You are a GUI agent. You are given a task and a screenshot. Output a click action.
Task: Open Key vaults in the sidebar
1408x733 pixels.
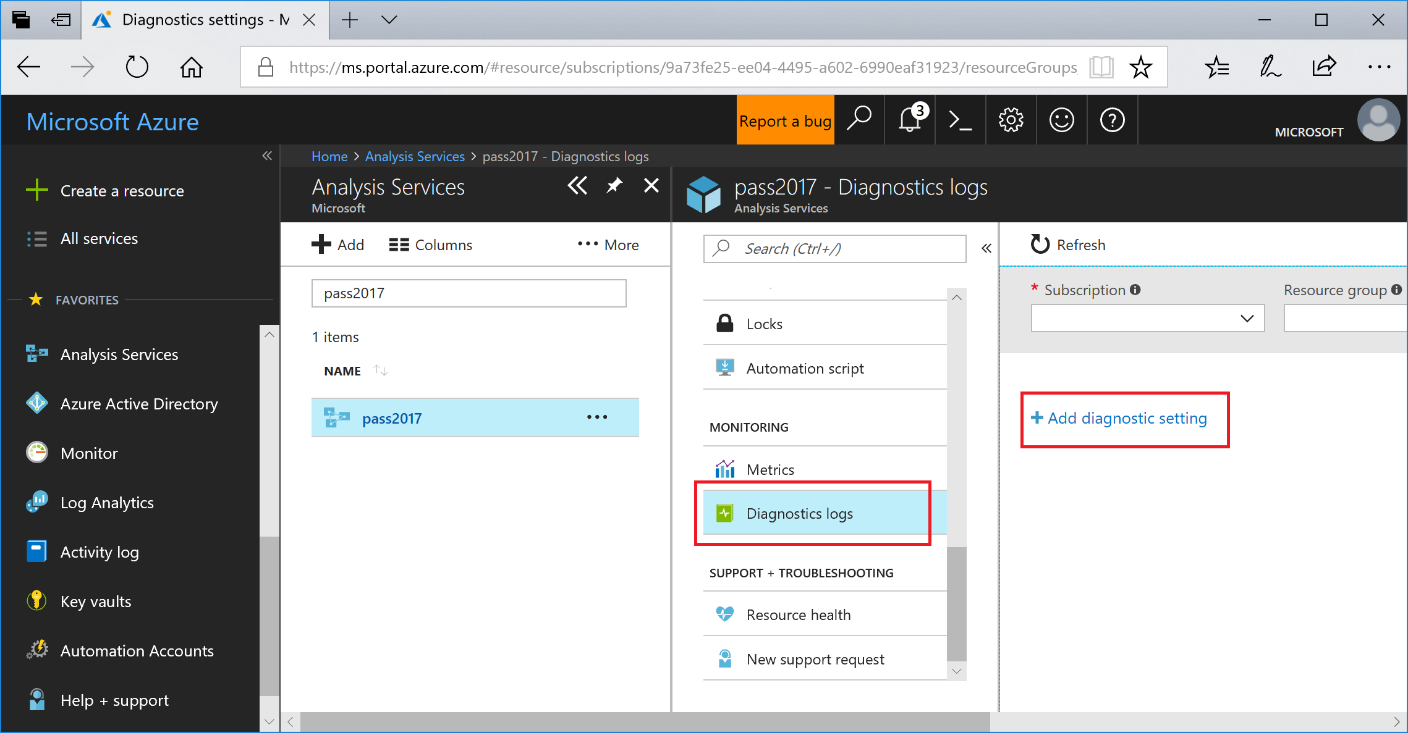tap(95, 601)
